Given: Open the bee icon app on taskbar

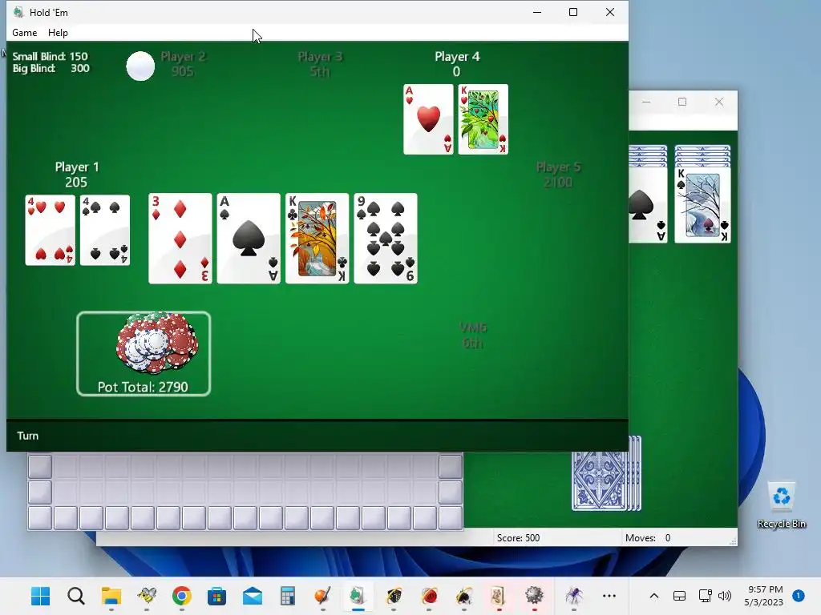Looking at the screenshot, I should click(147, 596).
